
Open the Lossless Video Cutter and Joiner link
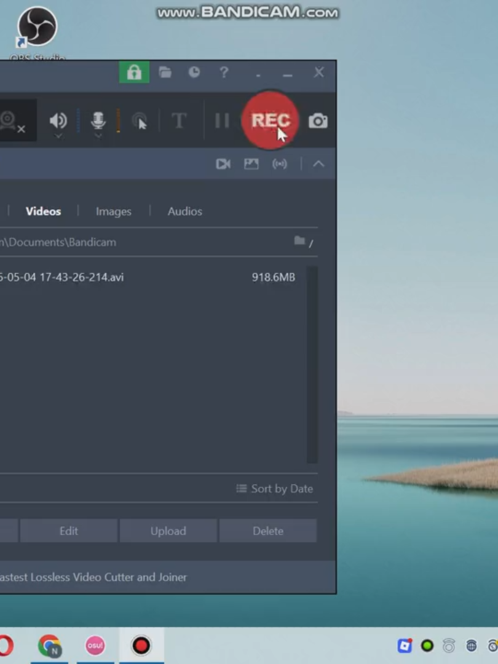[x=93, y=577]
